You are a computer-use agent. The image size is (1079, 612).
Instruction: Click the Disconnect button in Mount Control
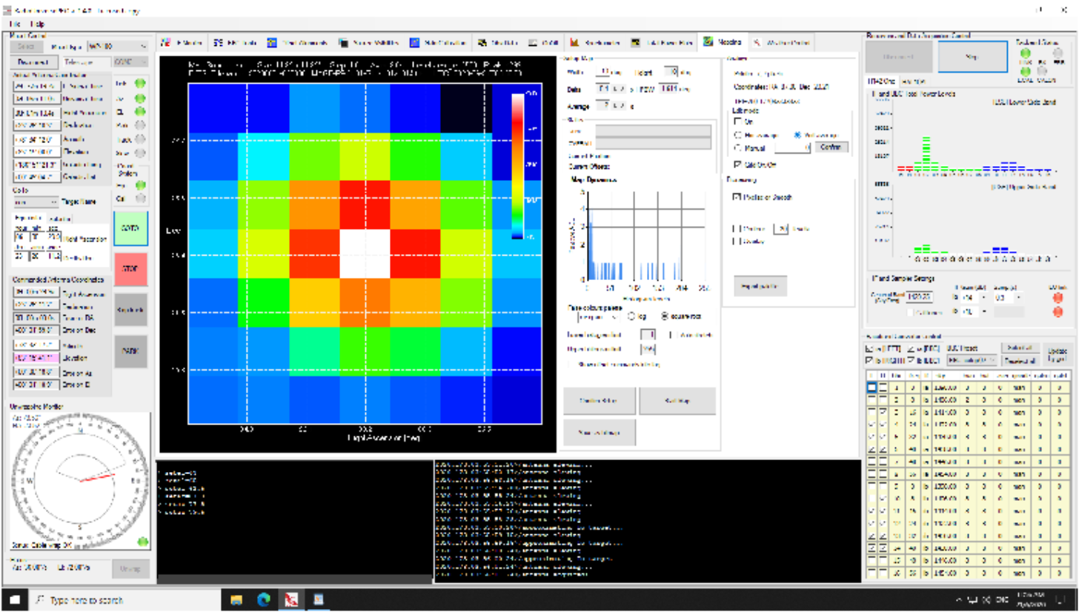point(33,62)
